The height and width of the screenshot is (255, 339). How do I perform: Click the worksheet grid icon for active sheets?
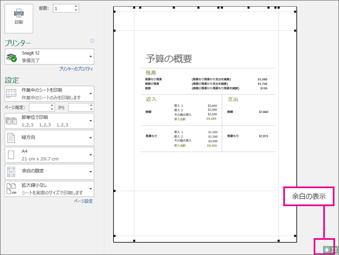(x=11, y=94)
